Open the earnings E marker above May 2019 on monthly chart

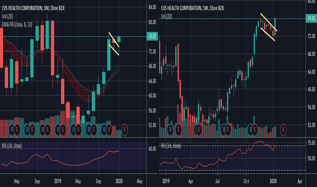(x=78, y=130)
